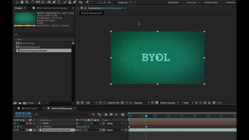The height and width of the screenshot is (140, 249).
Task: Create new folder in Project panel
Action: [x=20, y=103]
